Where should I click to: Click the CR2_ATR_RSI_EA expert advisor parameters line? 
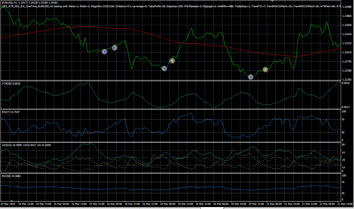point(171,6)
